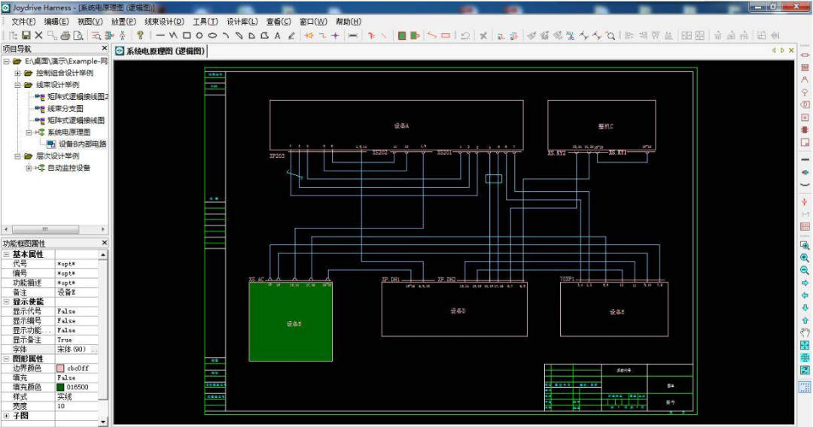This screenshot has height=427, width=813.
Task: Select 线束分支图 in project tree
Action: pyautogui.click(x=65, y=108)
